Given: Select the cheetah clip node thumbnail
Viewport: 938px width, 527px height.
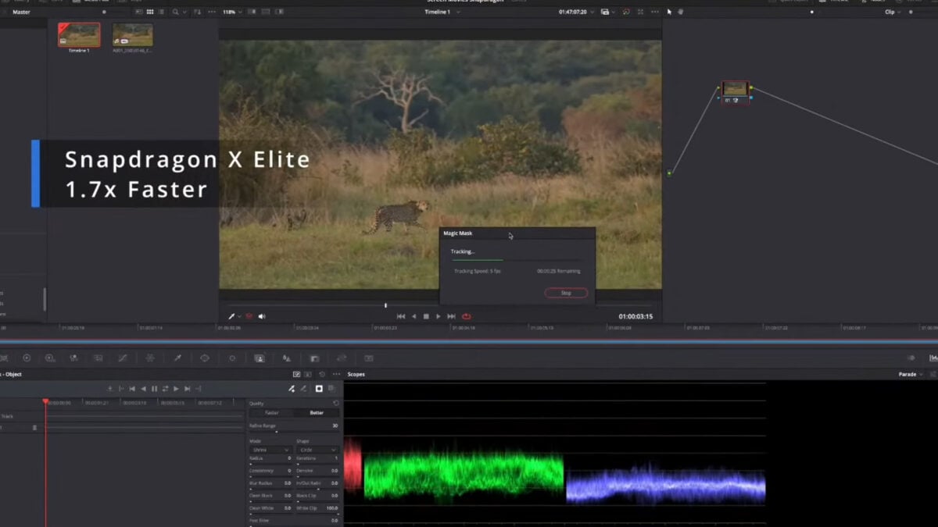Looking at the screenshot, I should tap(733, 88).
